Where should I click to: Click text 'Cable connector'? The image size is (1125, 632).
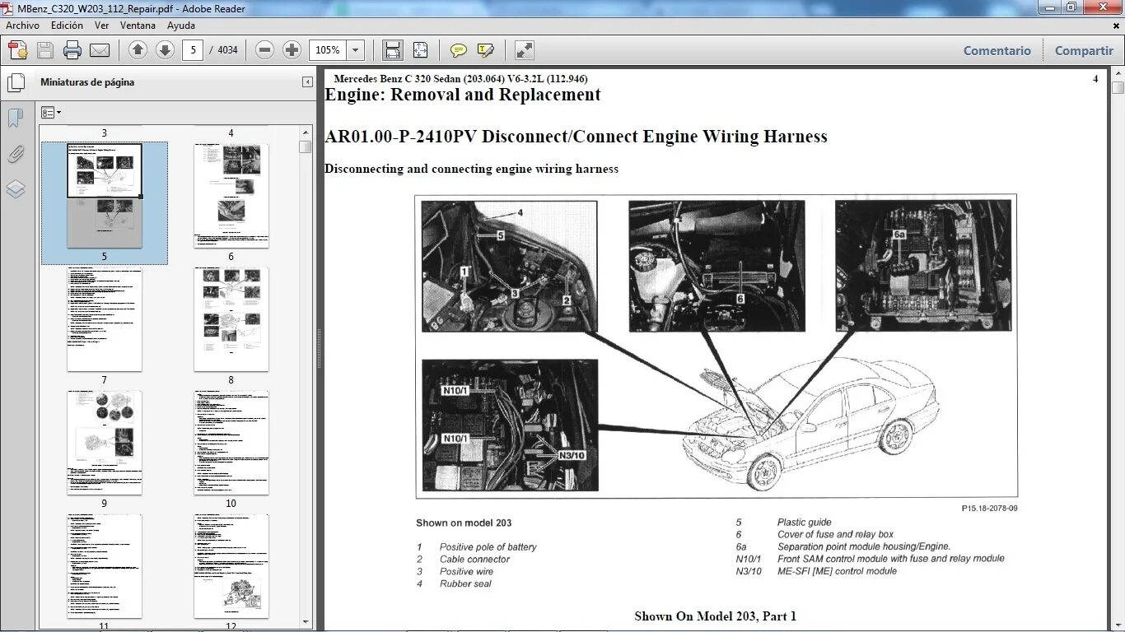474,560
